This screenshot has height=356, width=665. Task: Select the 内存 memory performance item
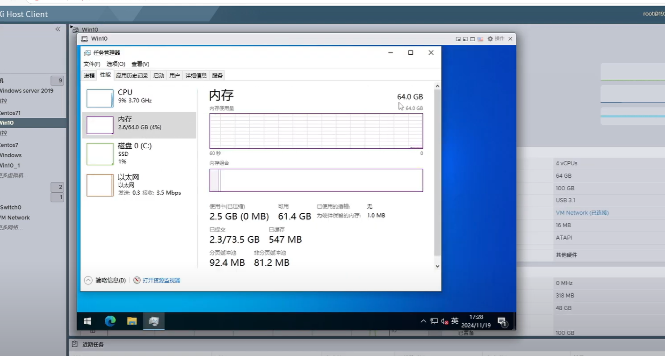coord(139,125)
